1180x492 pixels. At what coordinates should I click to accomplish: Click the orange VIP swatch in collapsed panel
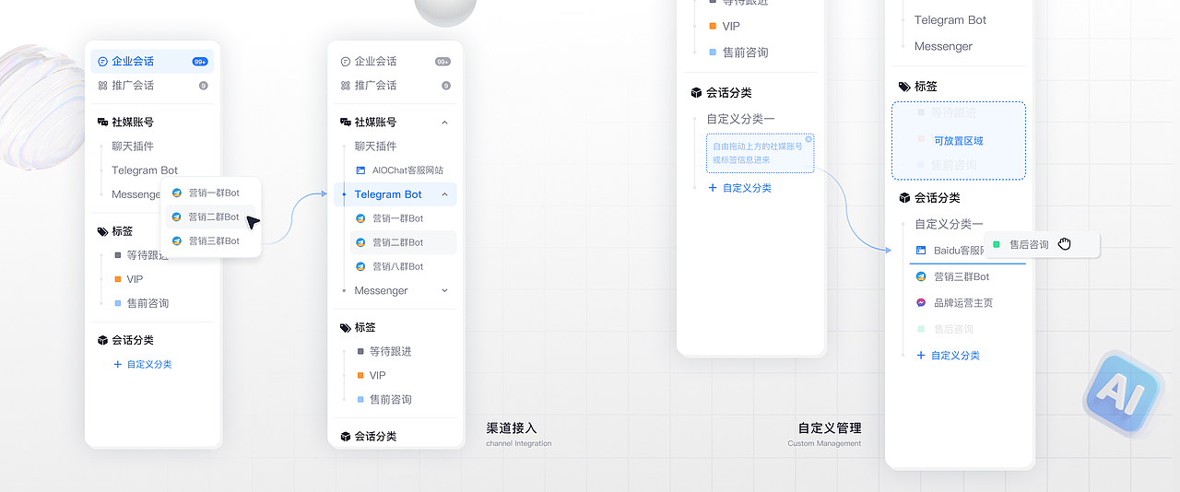click(x=118, y=279)
